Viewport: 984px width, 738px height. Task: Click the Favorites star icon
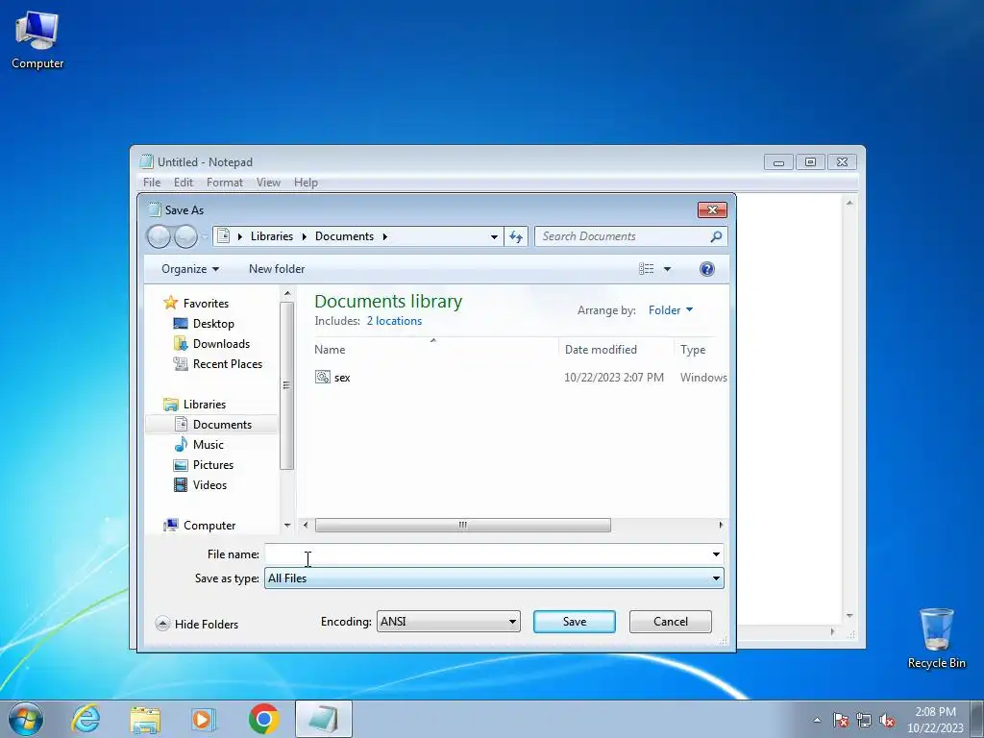pos(171,303)
